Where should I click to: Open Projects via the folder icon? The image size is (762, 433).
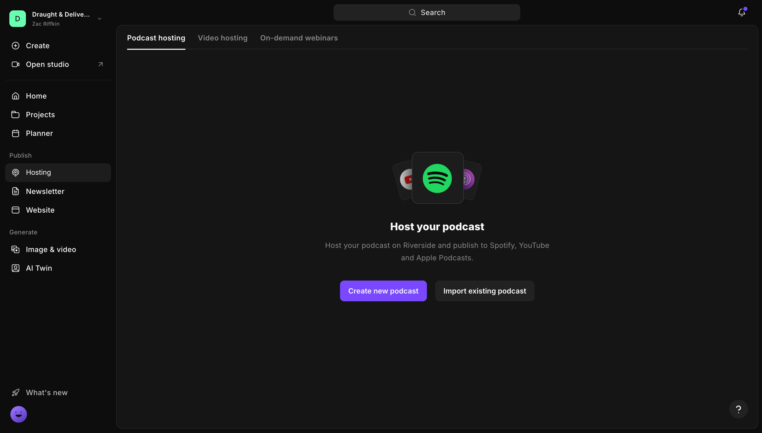point(16,115)
